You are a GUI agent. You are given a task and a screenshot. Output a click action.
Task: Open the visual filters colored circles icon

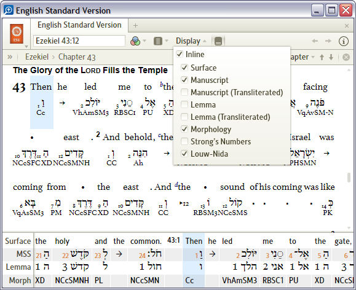pyautogui.click(x=135, y=41)
